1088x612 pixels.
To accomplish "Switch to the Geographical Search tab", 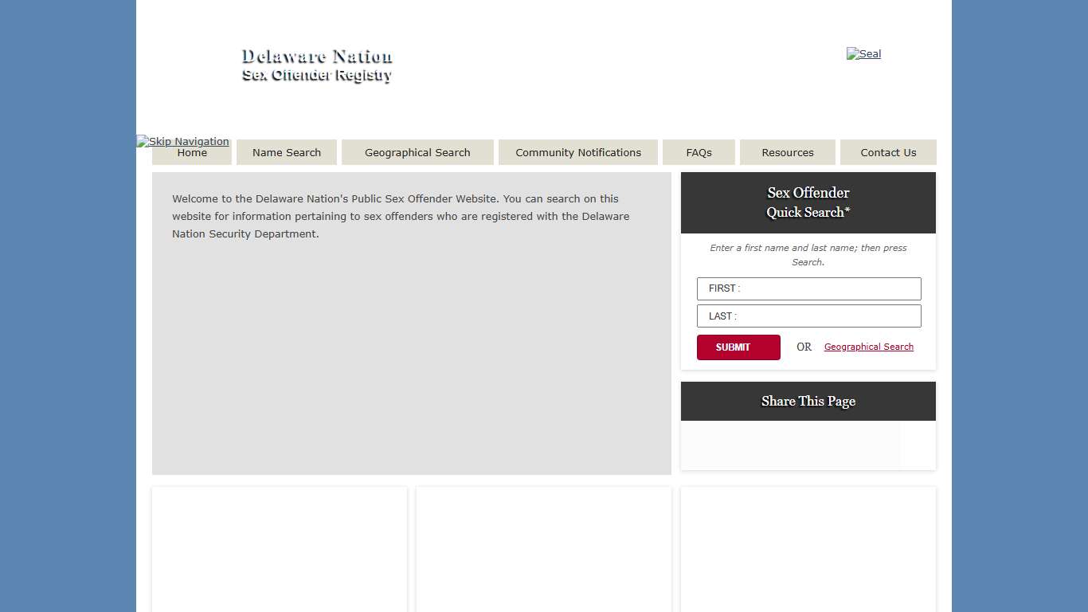I will (417, 152).
